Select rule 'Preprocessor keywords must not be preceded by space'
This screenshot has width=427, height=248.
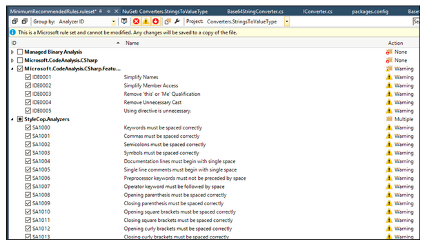pos(185,178)
